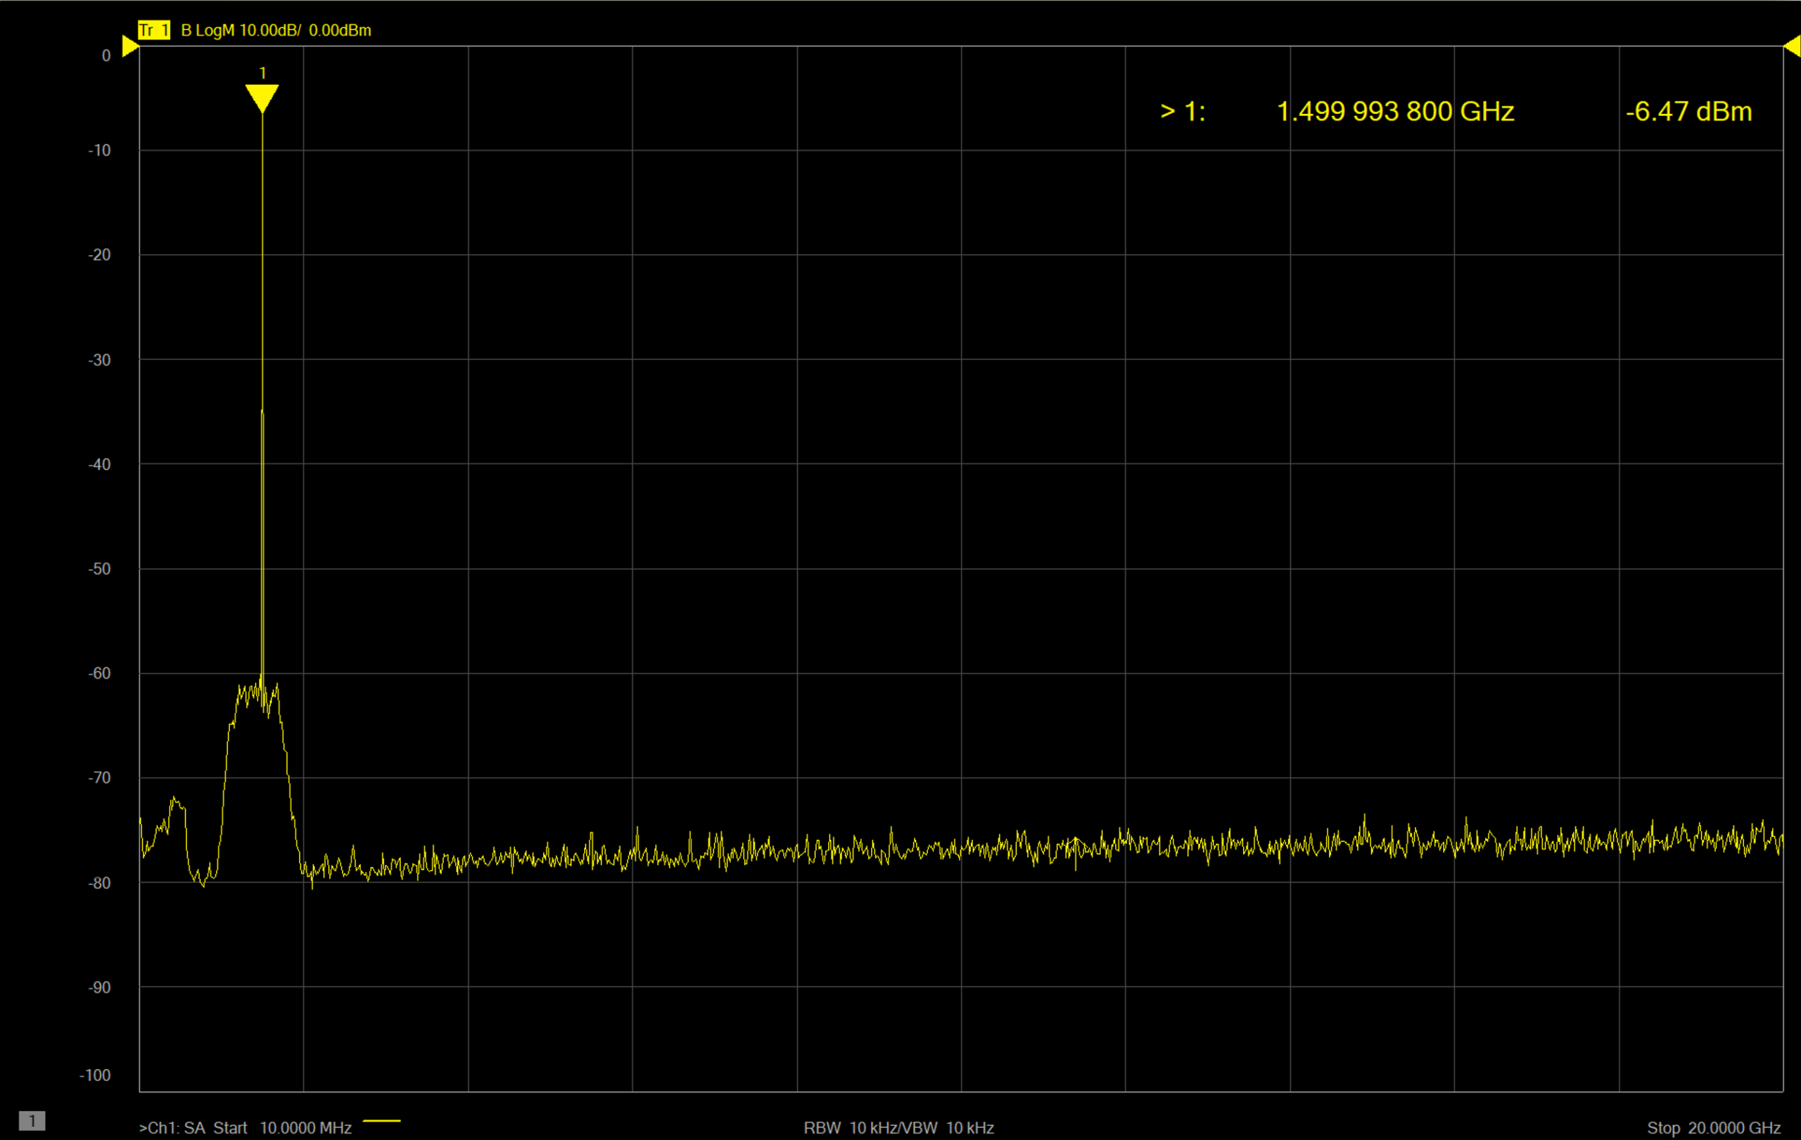Click the window 1 indicator box
The height and width of the screenshot is (1140, 1801).
coord(32,1120)
